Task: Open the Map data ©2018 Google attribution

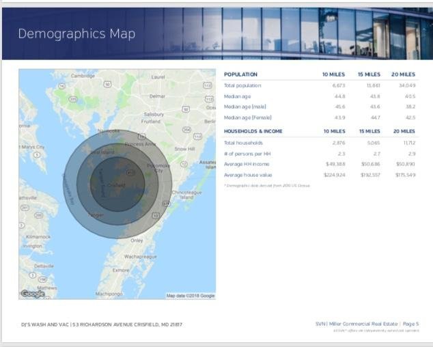Action: (191, 296)
